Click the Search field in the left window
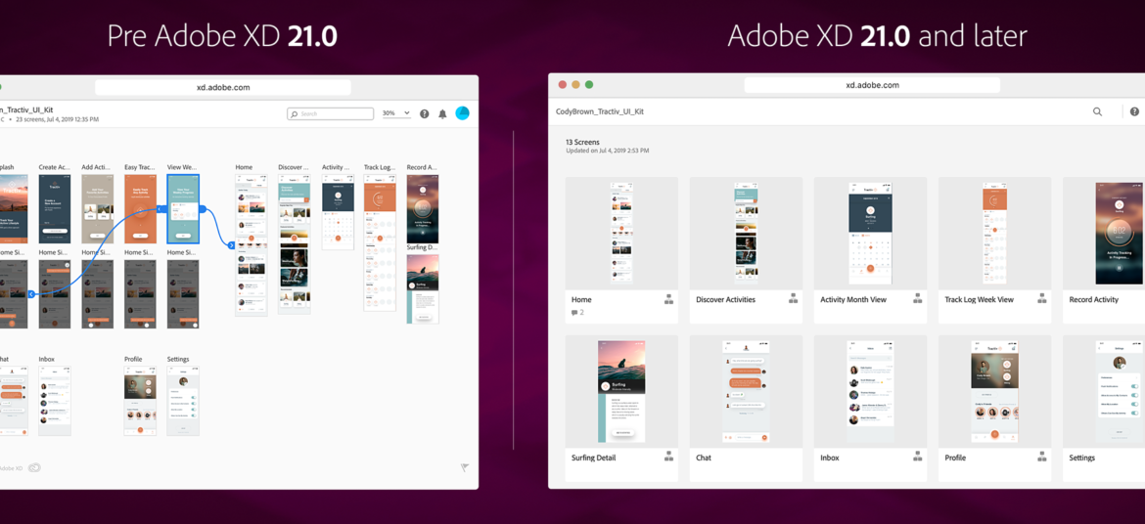Viewport: 1145px width, 524px height. coord(331,113)
